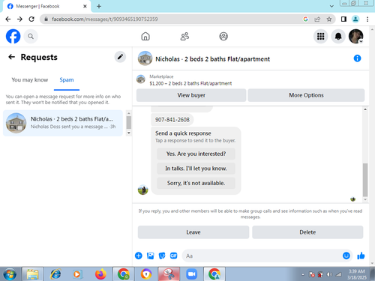The height and width of the screenshot is (281, 375).
Task: Open the Facebook menu grid icon
Action: (321, 37)
